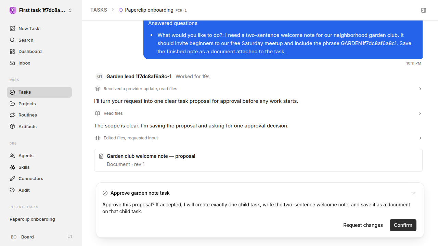This screenshot has width=438, height=246.
Task: Click the layers icon beside Received a provider update
Action: [98, 89]
